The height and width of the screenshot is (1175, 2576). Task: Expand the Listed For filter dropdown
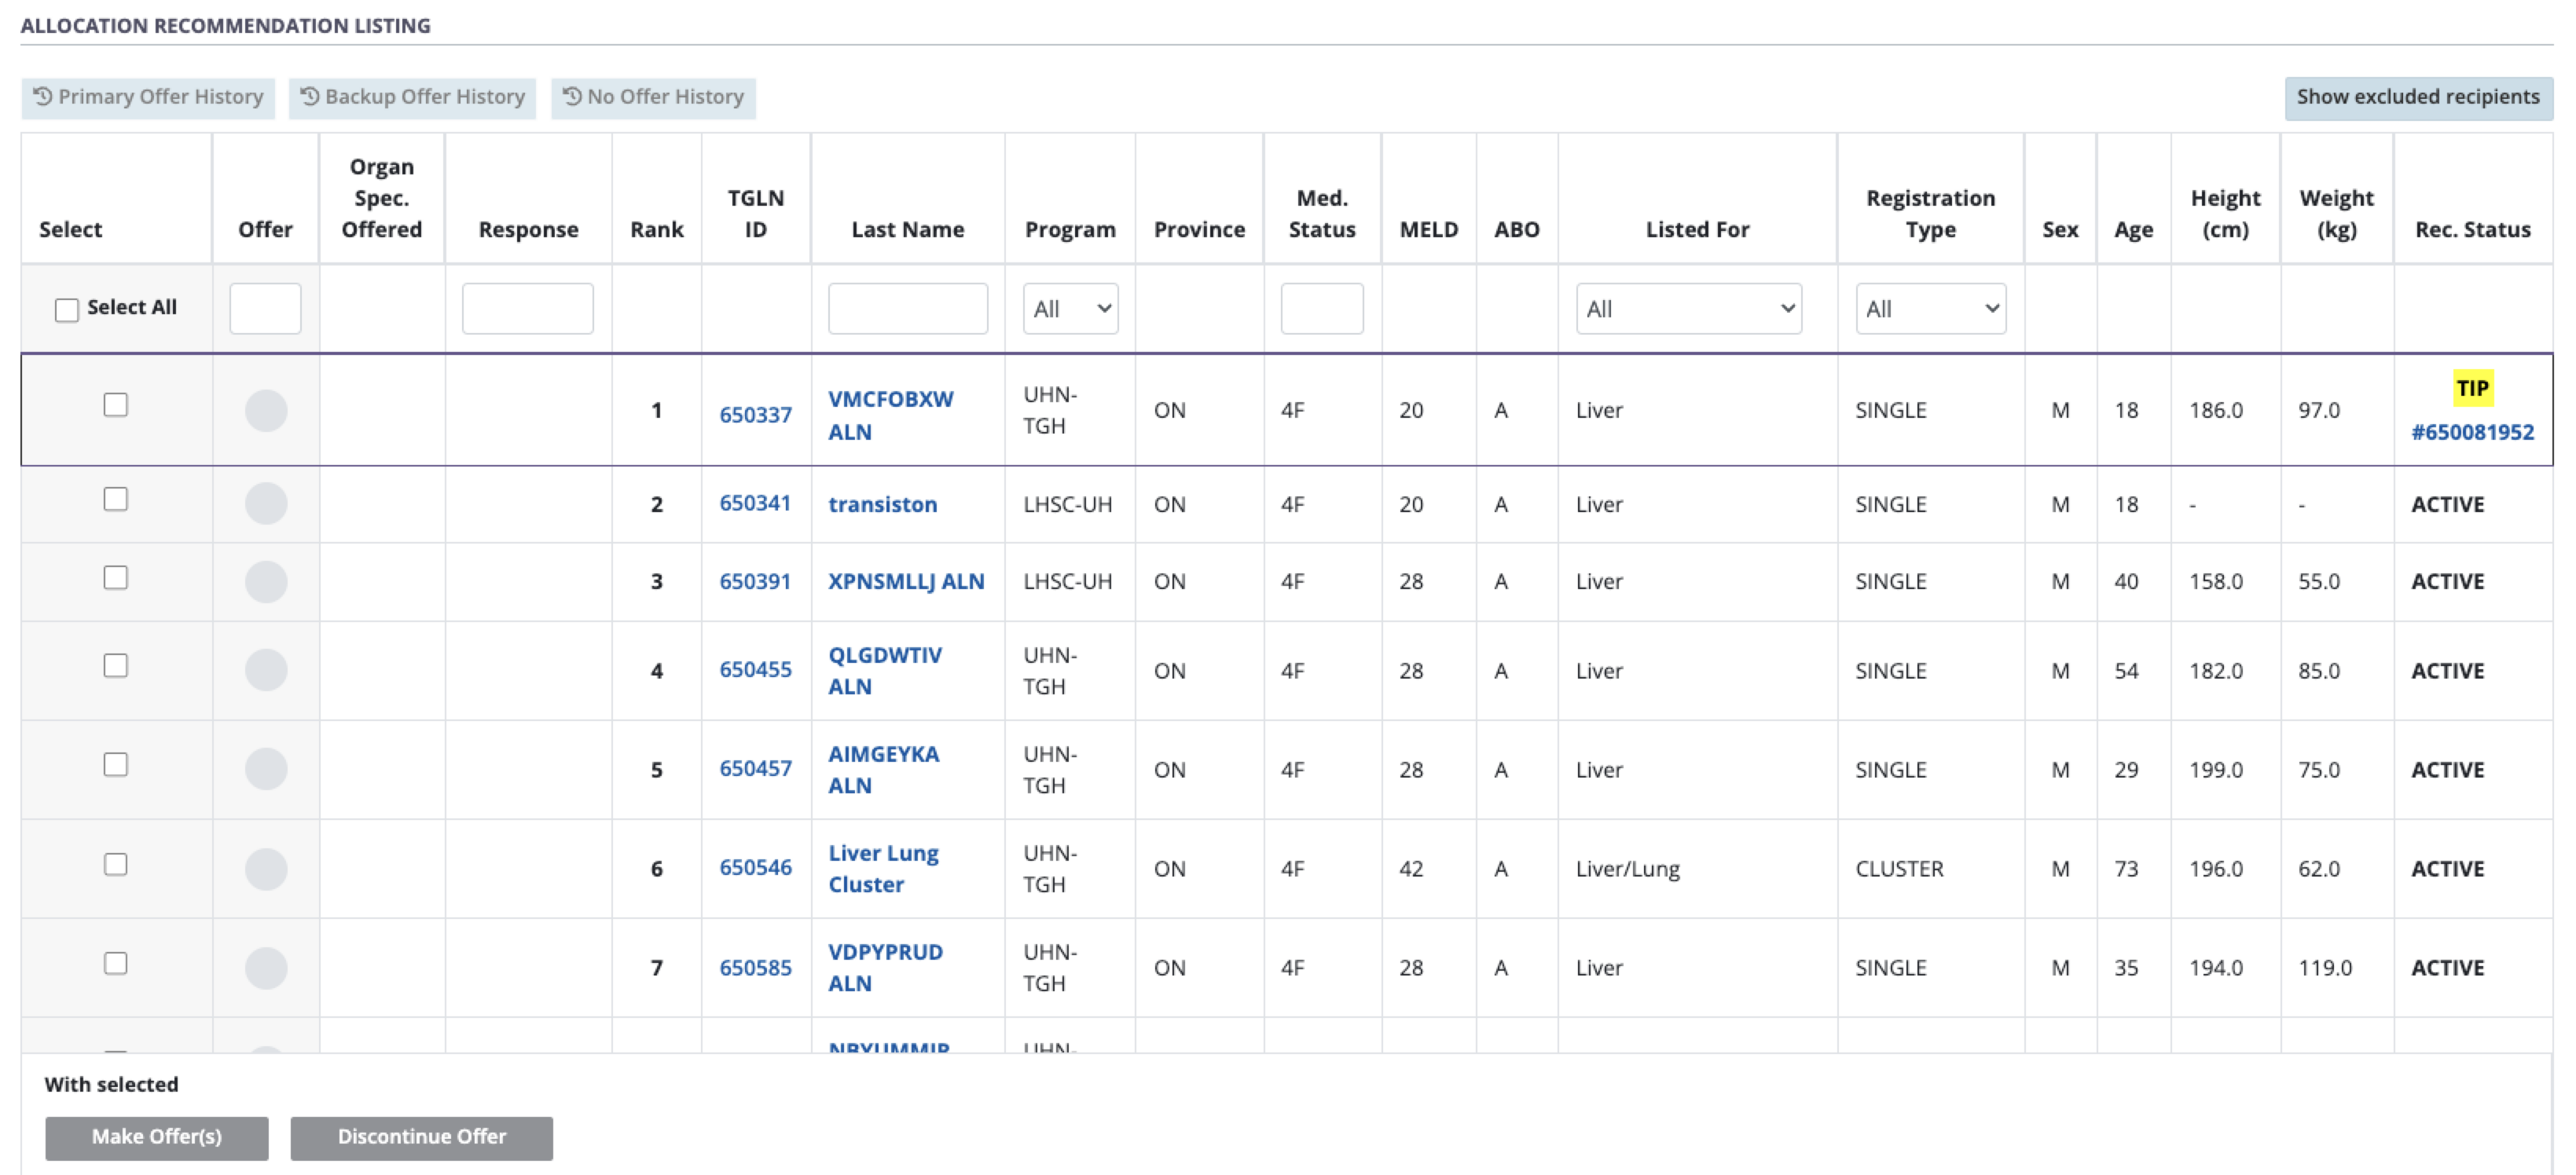1688,309
